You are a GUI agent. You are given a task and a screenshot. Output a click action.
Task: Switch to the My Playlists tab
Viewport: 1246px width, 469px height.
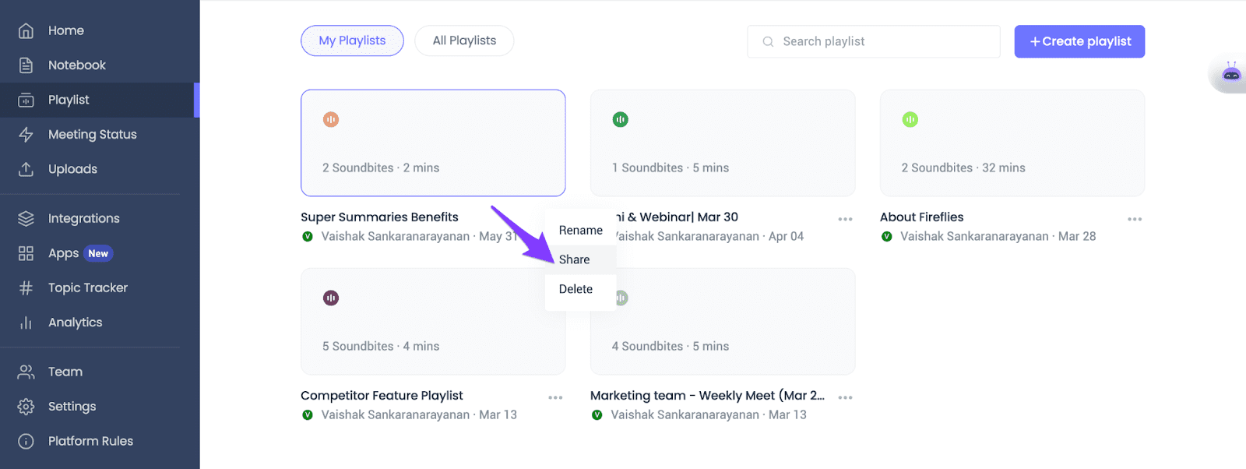click(x=352, y=41)
